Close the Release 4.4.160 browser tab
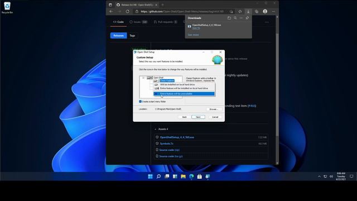 (156, 5)
